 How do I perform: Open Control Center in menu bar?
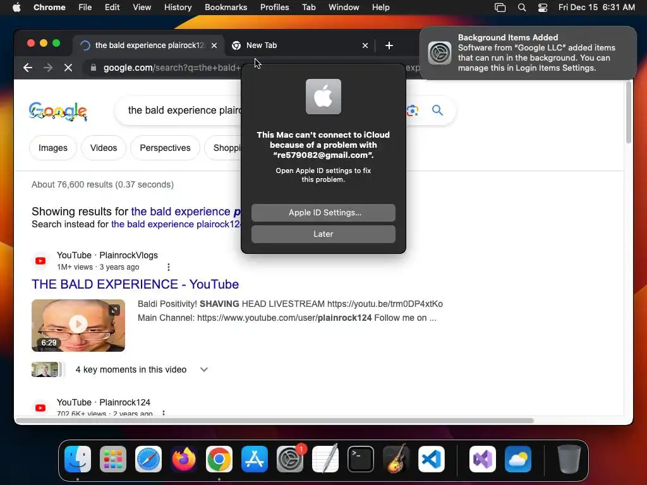click(x=543, y=8)
